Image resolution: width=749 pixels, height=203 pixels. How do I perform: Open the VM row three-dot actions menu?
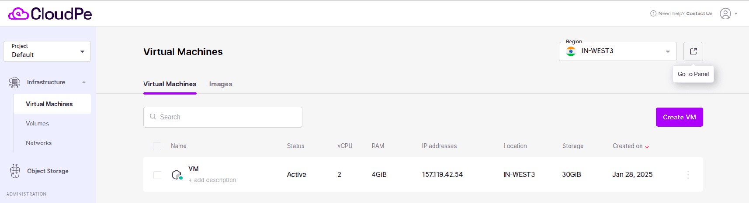(x=688, y=175)
